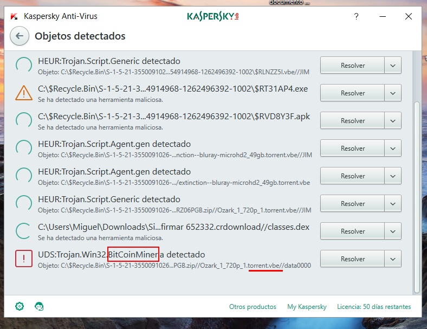Resolve the $RLNZZ5I.vbe Trojan.Script.Generic detection
427x329 pixels.
(352, 66)
